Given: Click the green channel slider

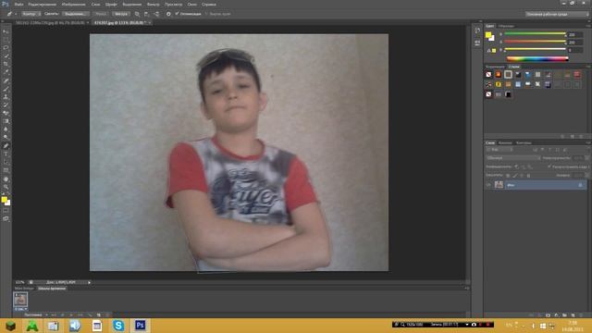Looking at the screenshot, I should coord(536,42).
